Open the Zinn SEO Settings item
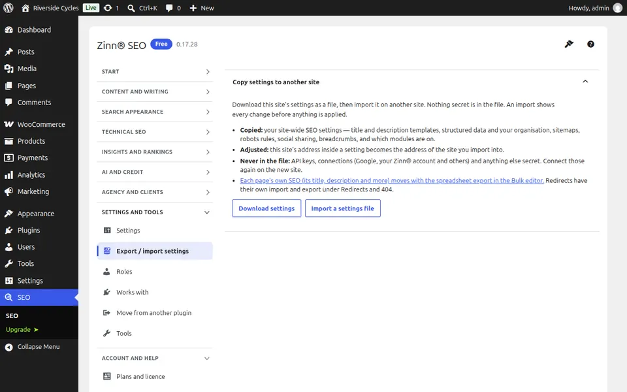Screen dimensions: 627x392 (155, 231)
